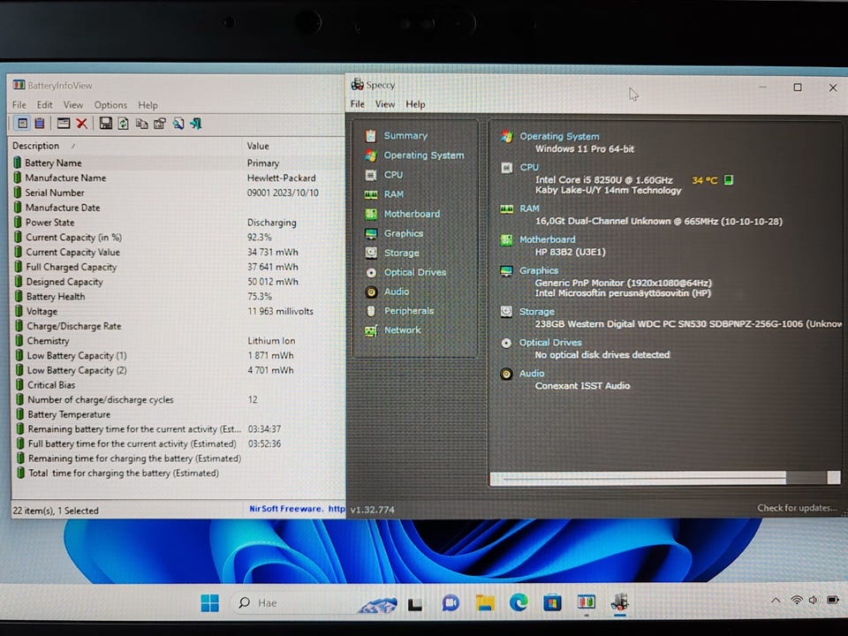The image size is (848, 636).
Task: Click the red X delete icon in BatteryInfoView toolbar
Action: tap(81, 124)
